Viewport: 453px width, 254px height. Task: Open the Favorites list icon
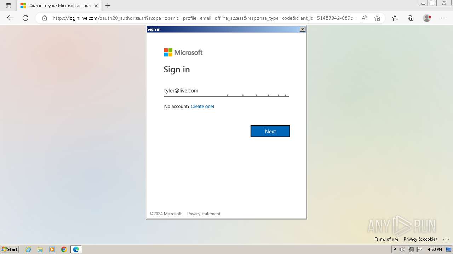(x=395, y=18)
